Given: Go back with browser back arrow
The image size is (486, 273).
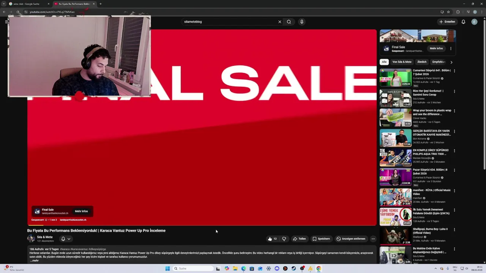Looking at the screenshot, I should point(4,12).
